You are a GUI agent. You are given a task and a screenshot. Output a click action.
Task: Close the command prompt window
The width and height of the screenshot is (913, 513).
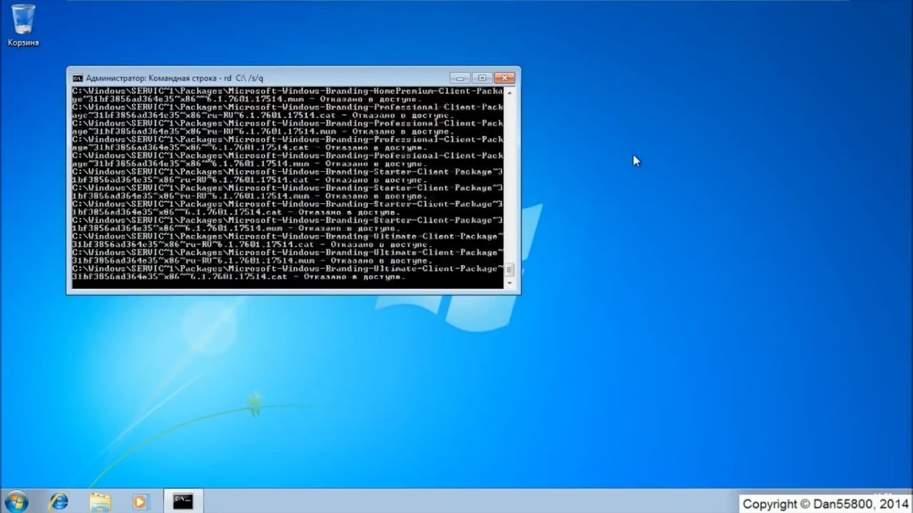[x=504, y=78]
